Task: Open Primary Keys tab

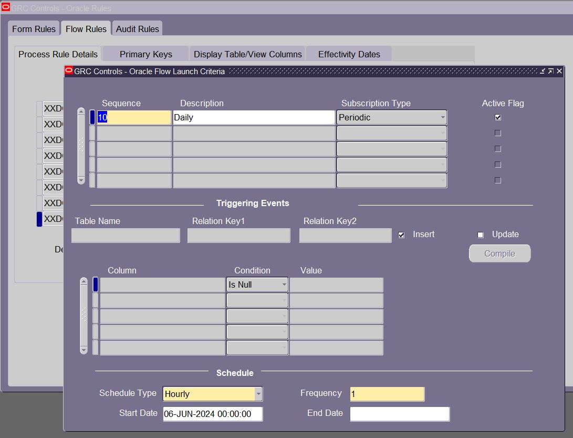Action: [x=146, y=54]
